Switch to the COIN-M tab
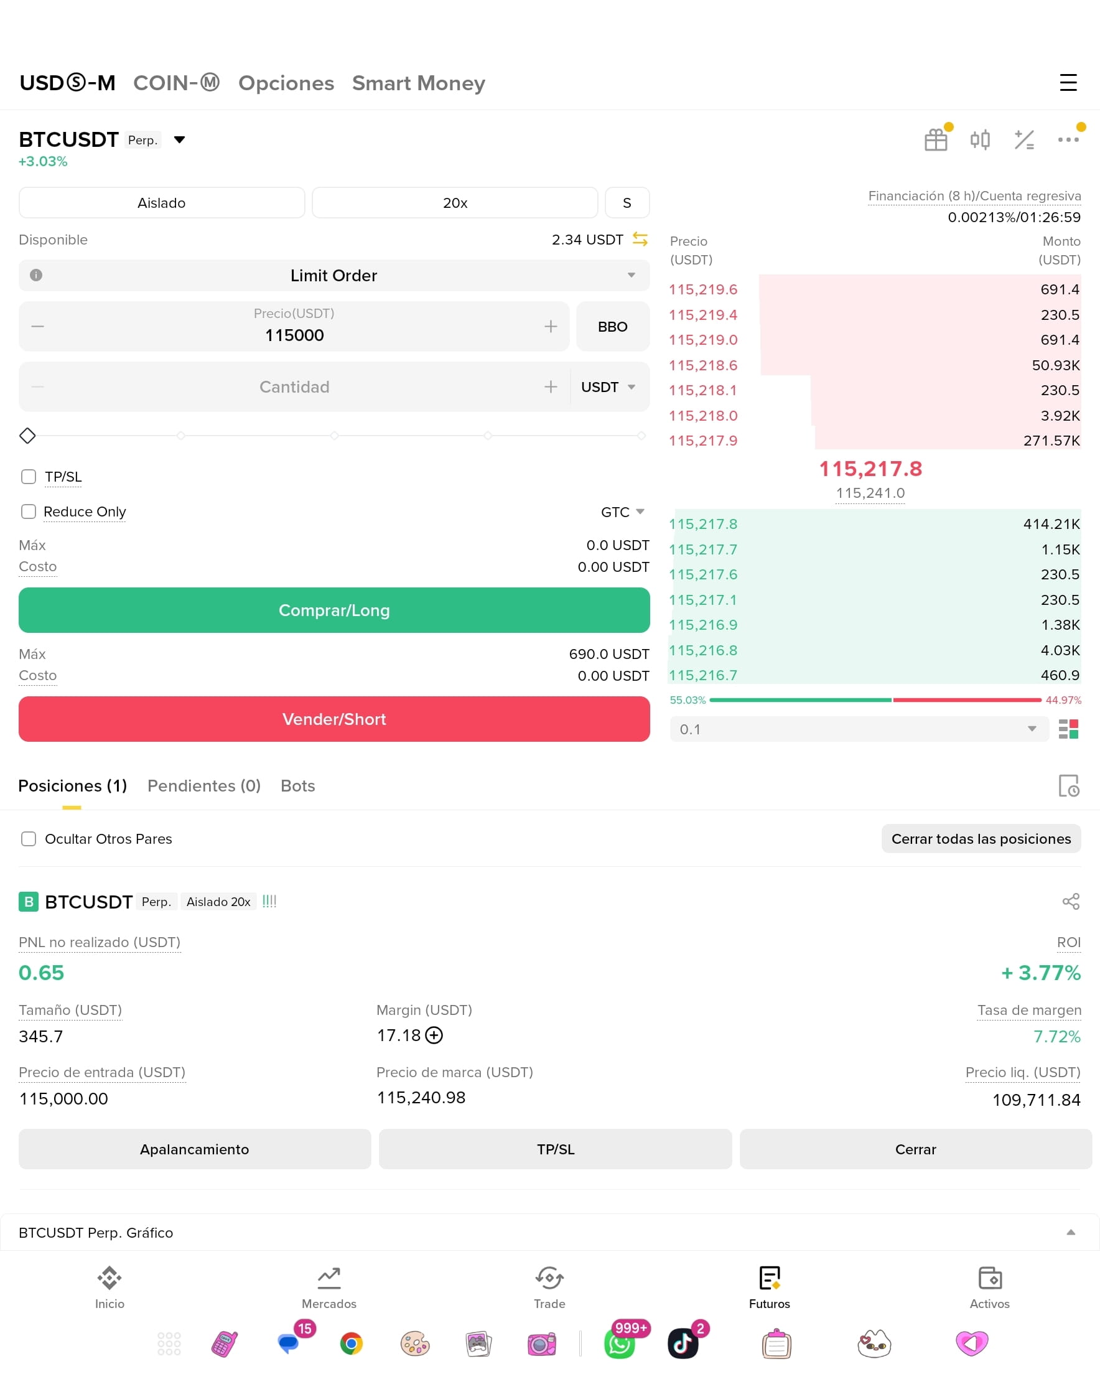 click(x=177, y=83)
